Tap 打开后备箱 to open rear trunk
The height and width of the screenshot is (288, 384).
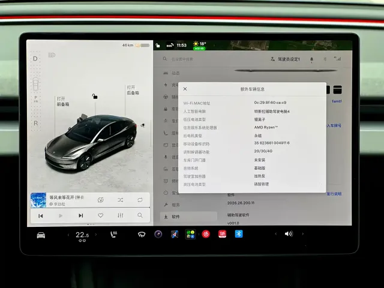133,90
